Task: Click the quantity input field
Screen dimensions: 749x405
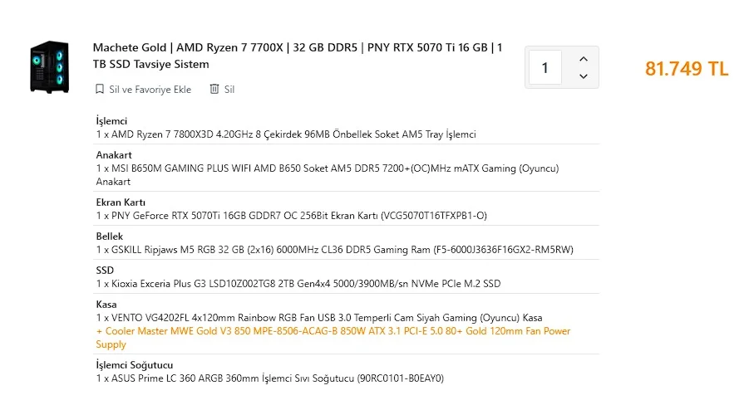Action: pyautogui.click(x=545, y=67)
